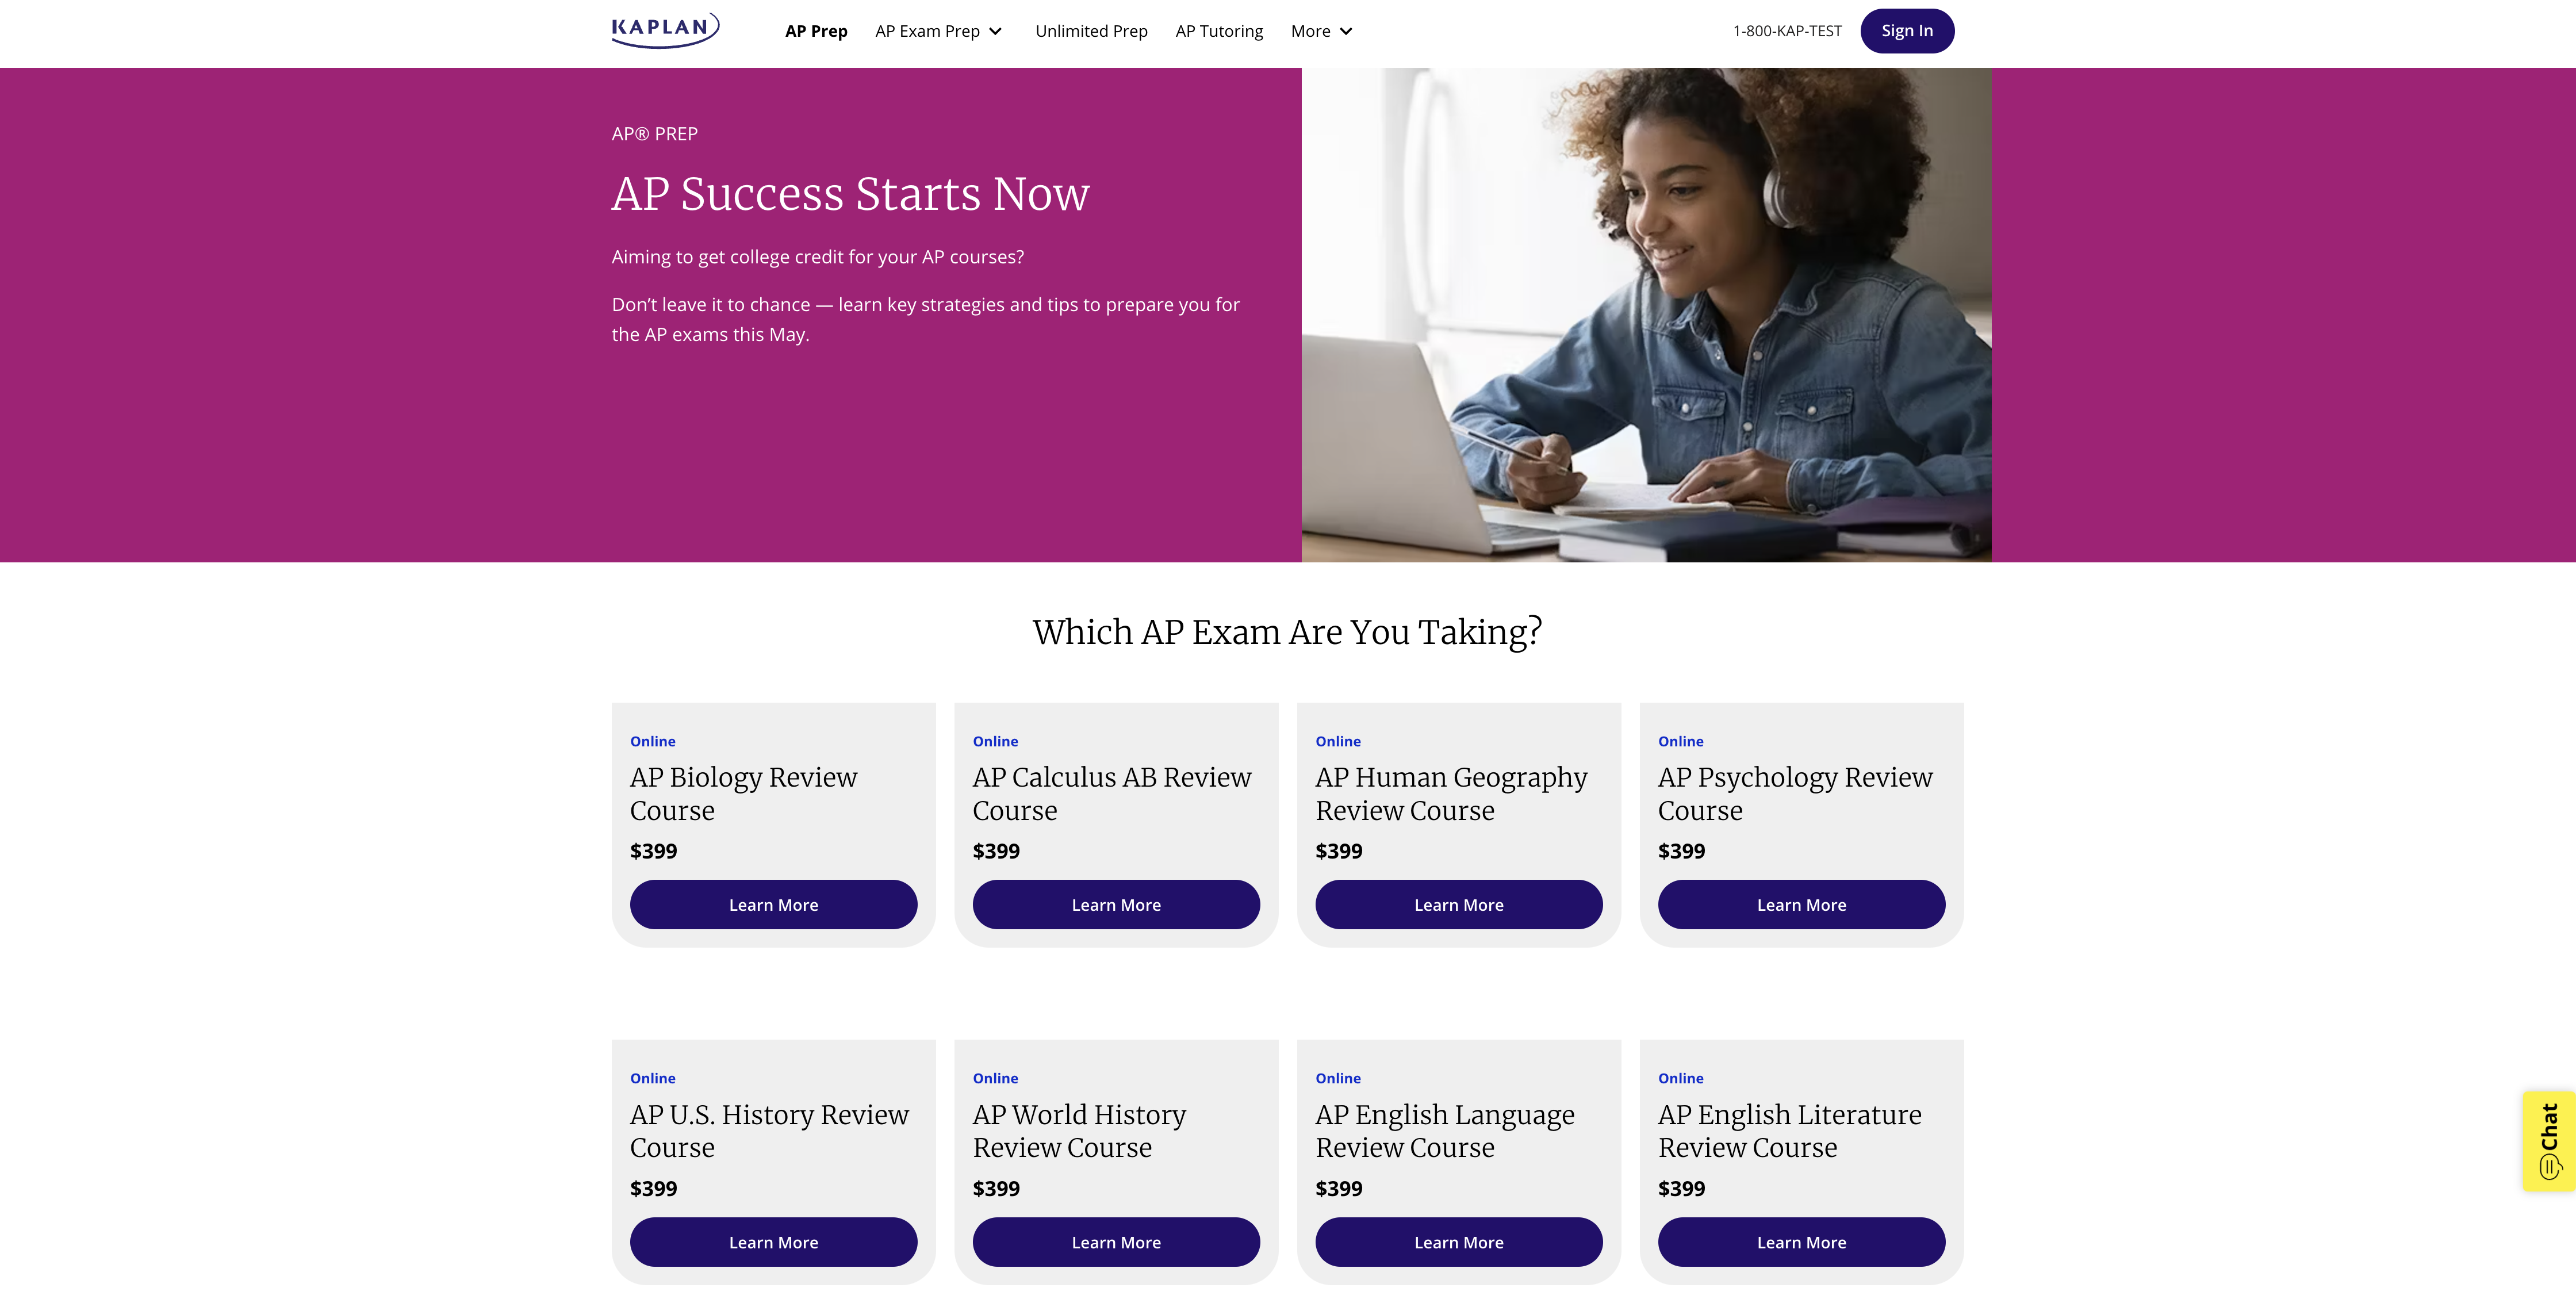Image resolution: width=2576 pixels, height=1303 pixels.
Task: Click the Sign In button
Action: (x=1906, y=31)
